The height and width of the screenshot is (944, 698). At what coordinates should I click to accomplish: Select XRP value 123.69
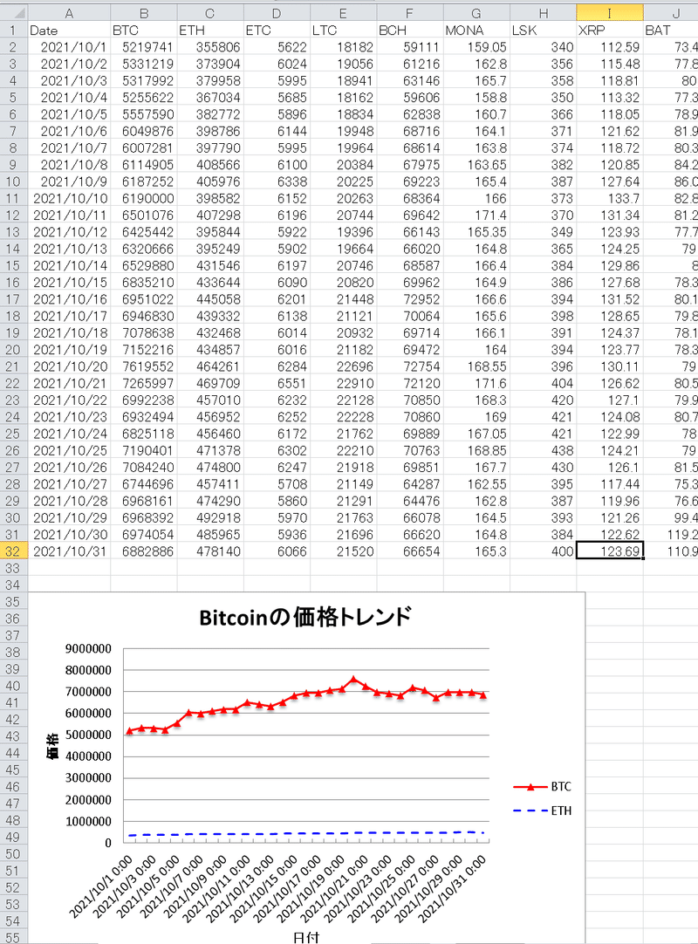[x=610, y=551]
